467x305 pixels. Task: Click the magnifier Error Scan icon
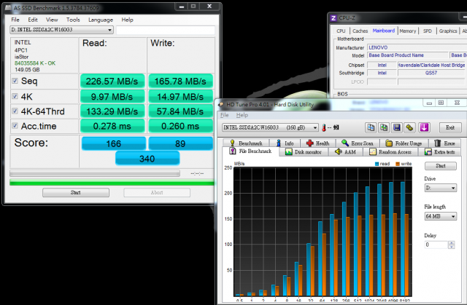click(x=345, y=143)
